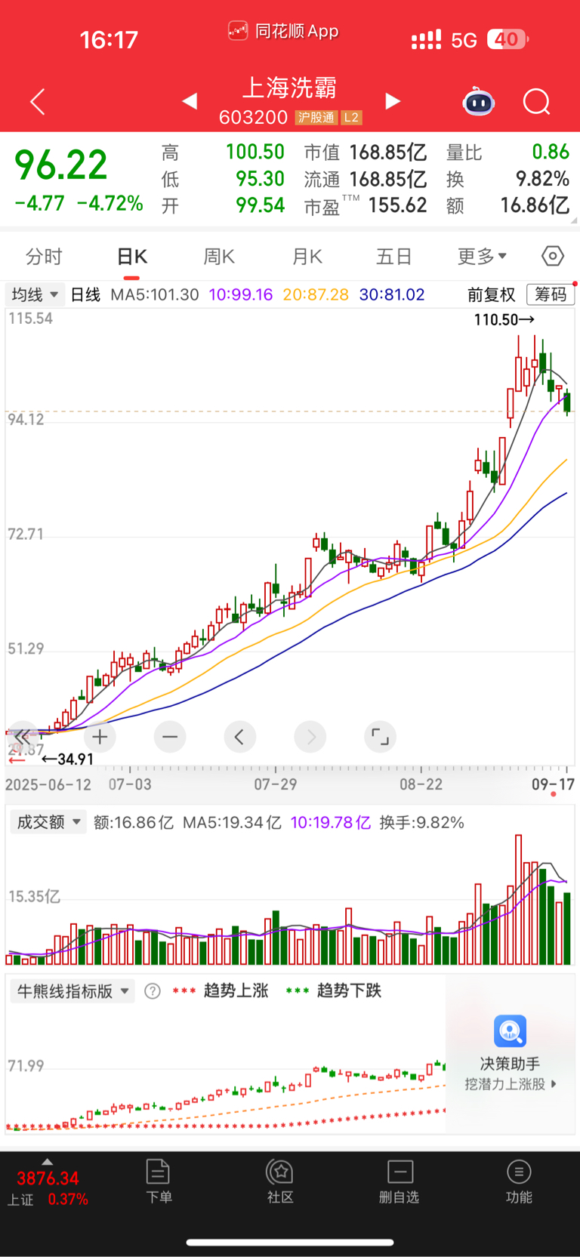Viewport: 580px width, 1257px height.
Task: Switch to 分时 tab
Action: click(x=44, y=257)
